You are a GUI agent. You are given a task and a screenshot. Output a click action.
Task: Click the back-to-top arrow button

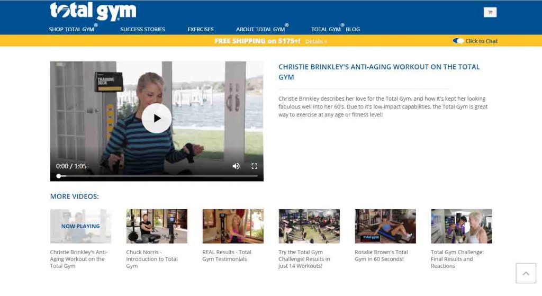[x=526, y=273]
